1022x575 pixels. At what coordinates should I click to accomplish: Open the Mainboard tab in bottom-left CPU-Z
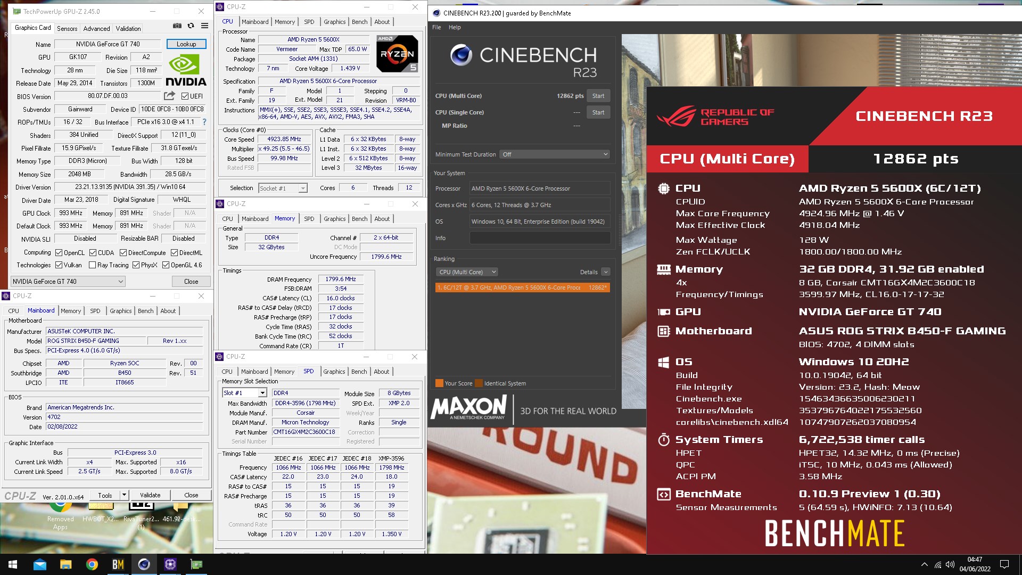pyautogui.click(x=41, y=311)
